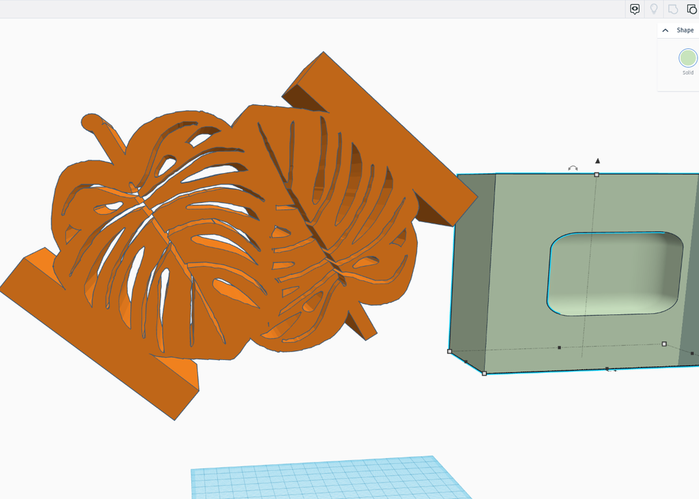Click the Show All lightbulb icon
This screenshot has height=499, width=699.
coord(654,9)
